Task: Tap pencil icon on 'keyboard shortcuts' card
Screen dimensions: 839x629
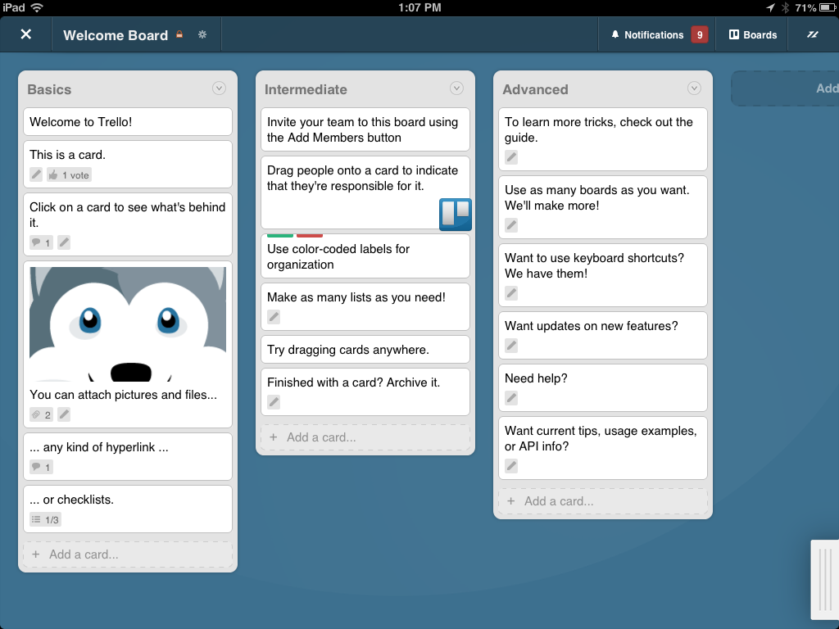Action: (x=511, y=293)
